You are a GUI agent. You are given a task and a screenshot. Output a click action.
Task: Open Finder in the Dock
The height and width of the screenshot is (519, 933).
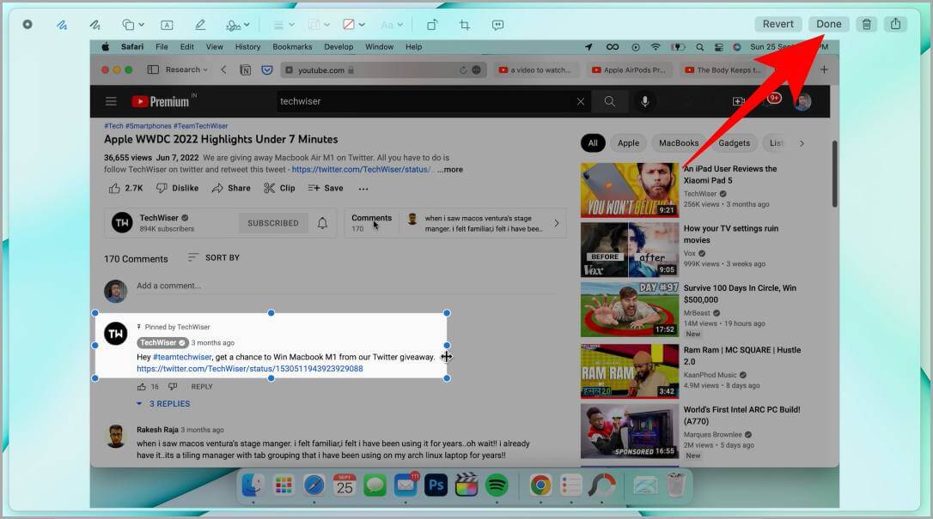253,486
